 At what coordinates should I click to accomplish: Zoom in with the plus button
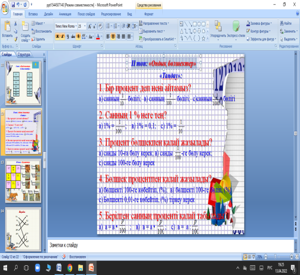click(x=292, y=257)
